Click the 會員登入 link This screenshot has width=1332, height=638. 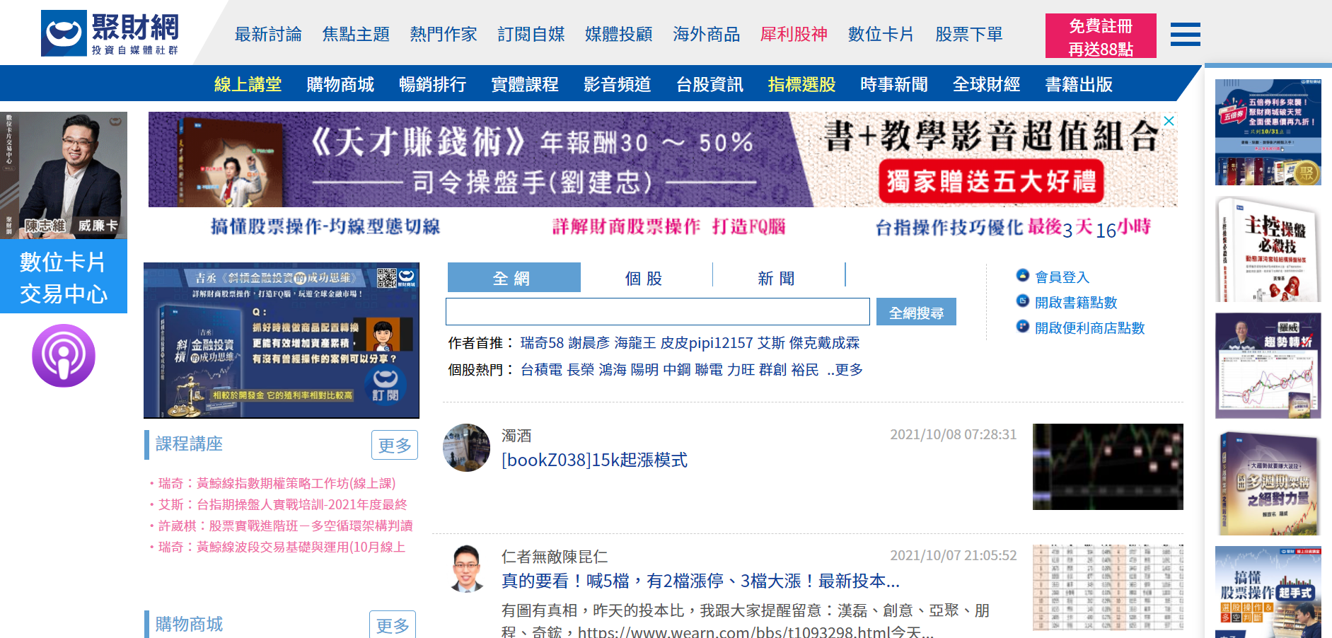point(1062,277)
